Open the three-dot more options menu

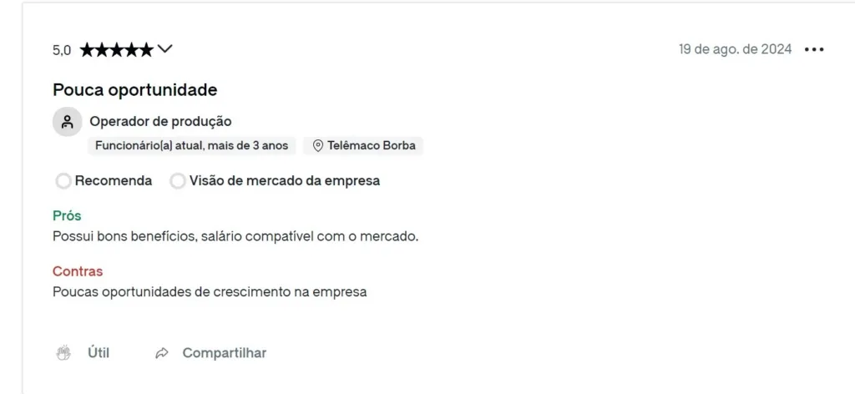[814, 49]
